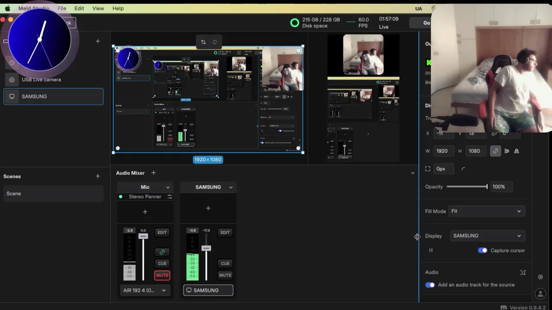Click the disk space indicator ring

pyautogui.click(x=295, y=23)
